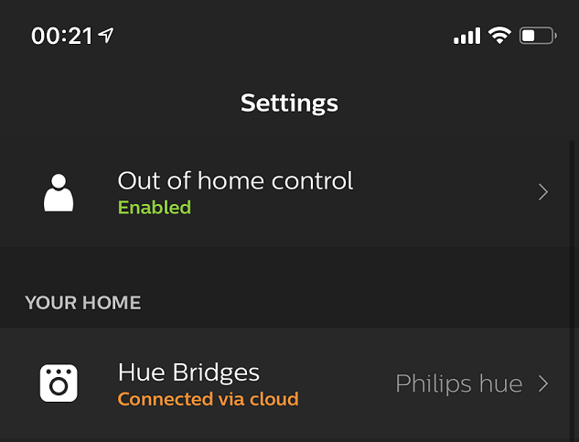The width and height of the screenshot is (579, 442).
Task: Select the "Philips hue" bridge name value
Action: pos(458,383)
